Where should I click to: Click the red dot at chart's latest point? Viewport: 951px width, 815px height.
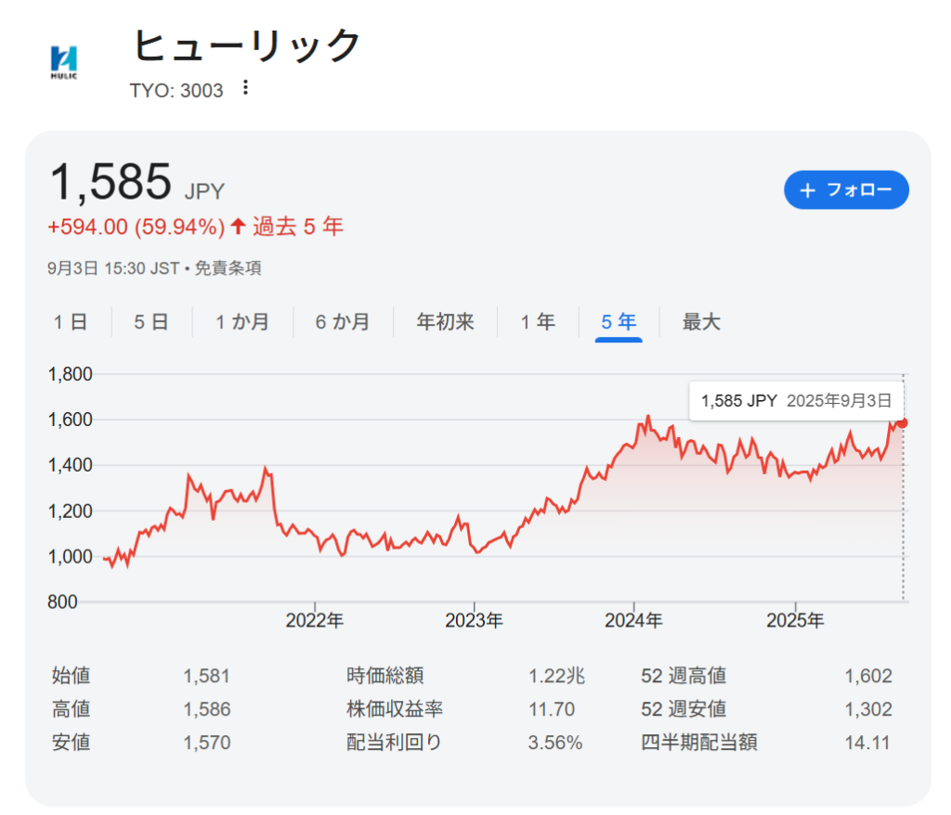click(903, 423)
